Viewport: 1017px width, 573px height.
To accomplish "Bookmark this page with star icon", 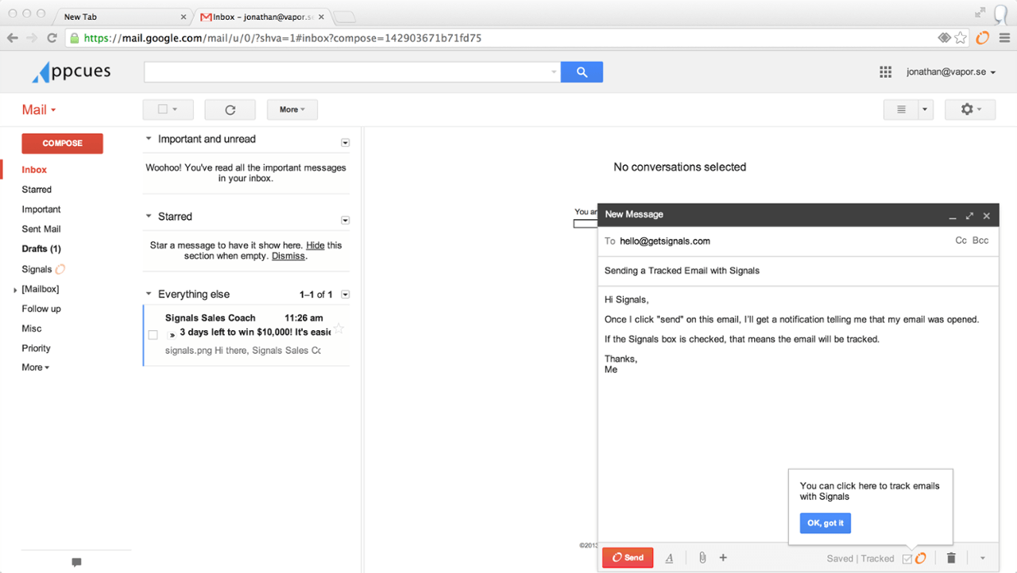I will point(961,37).
